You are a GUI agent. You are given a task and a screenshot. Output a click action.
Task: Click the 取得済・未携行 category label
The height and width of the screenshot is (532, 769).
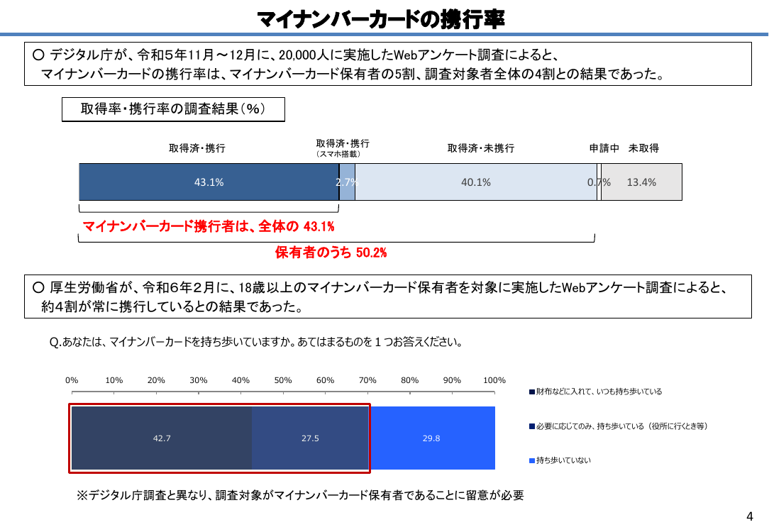coord(481,148)
